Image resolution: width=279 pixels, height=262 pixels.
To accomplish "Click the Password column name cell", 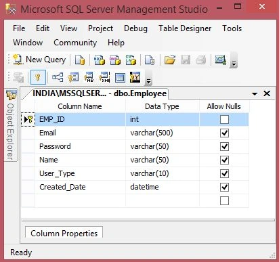I will tap(81, 146).
